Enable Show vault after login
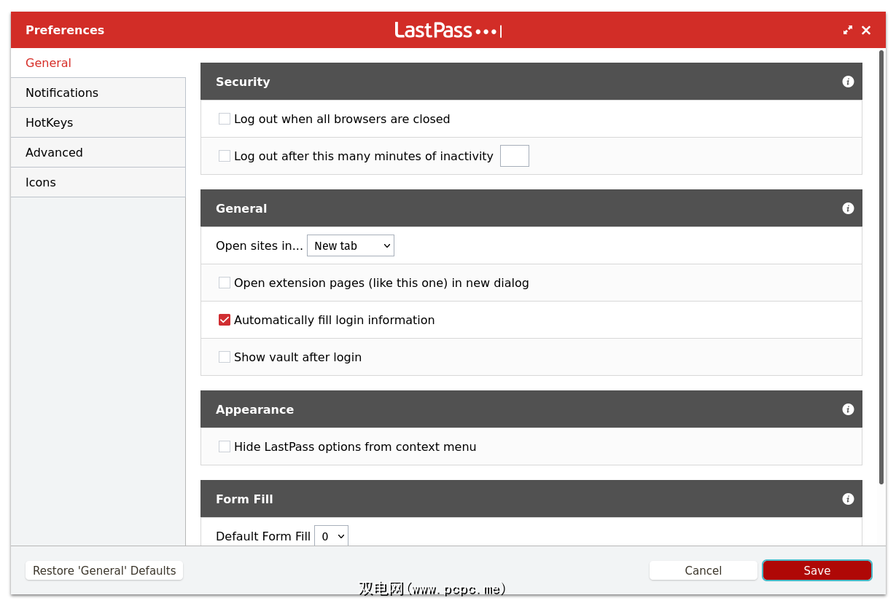Image resolution: width=896 pixels, height=606 pixels. click(x=225, y=357)
